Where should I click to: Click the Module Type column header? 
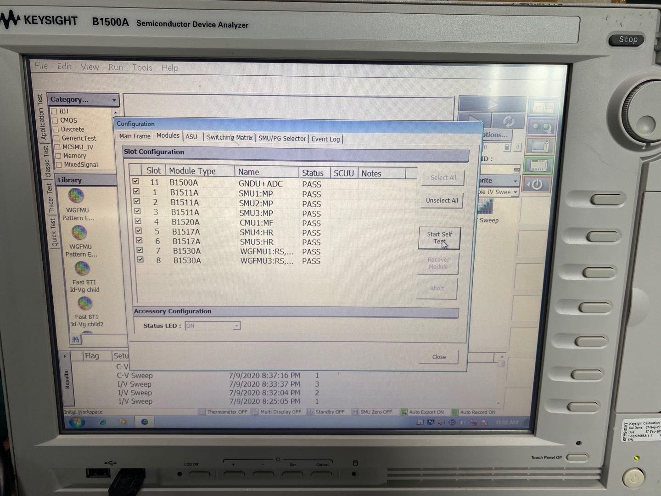click(x=200, y=171)
